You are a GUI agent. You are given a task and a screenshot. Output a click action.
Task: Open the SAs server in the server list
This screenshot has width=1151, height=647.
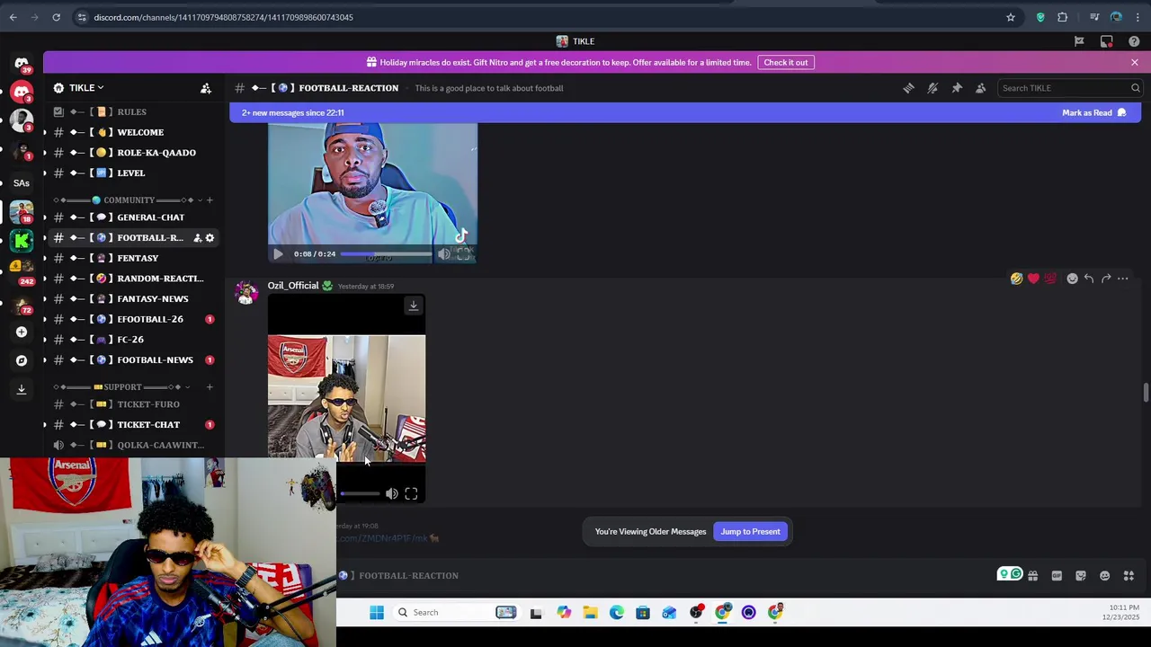[22, 182]
